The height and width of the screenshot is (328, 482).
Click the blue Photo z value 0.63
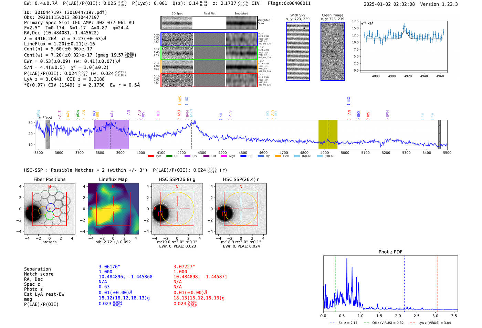pos(104,287)
